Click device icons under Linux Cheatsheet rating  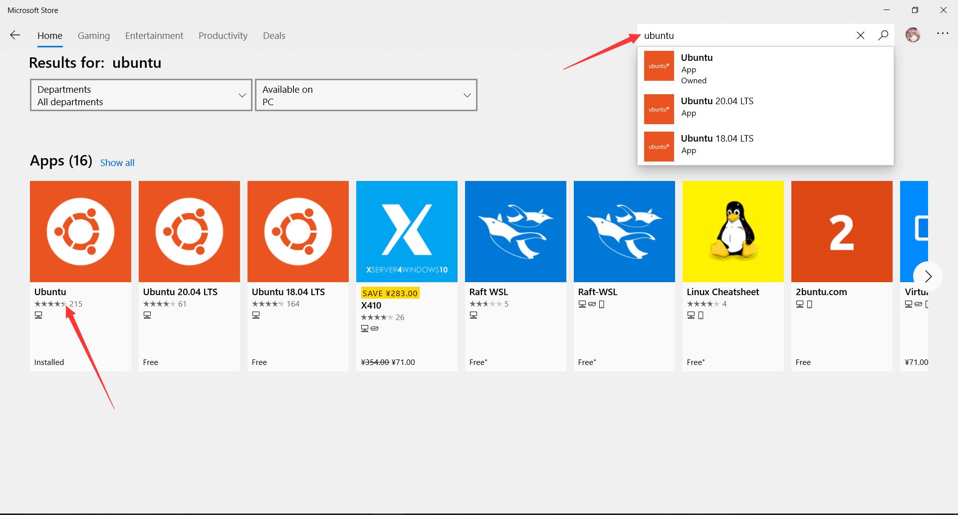click(x=696, y=315)
